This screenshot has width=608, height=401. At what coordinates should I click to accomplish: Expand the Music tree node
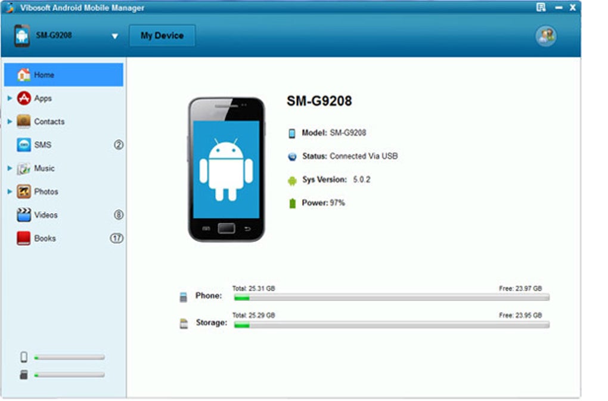point(10,168)
